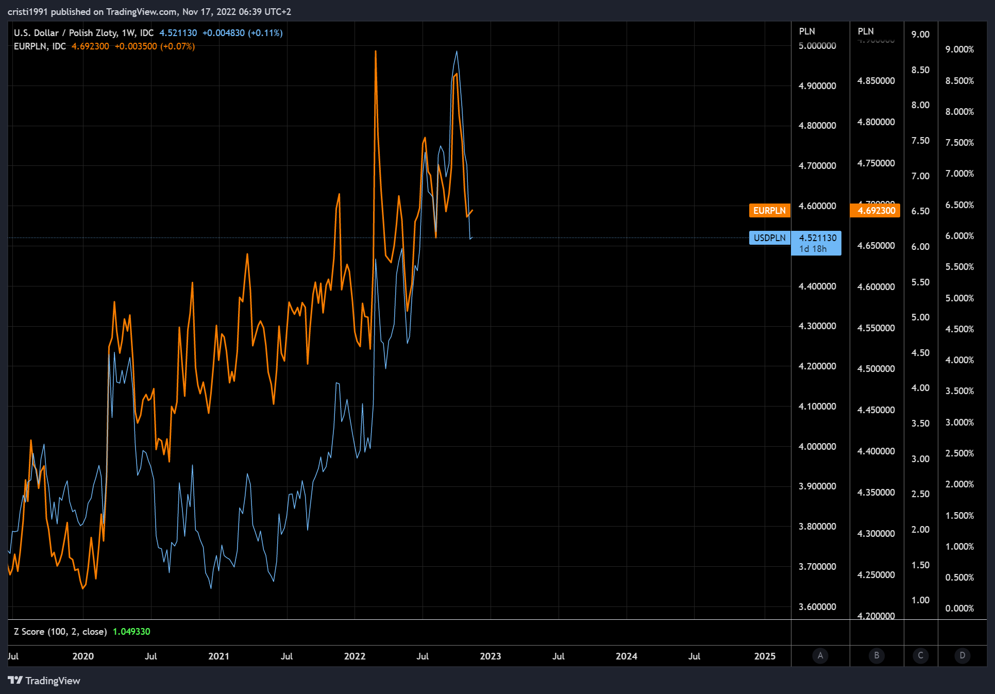Click the symbol title U.S. Dollar / Polish Zloty
The height and width of the screenshot is (694, 995).
tap(65, 32)
